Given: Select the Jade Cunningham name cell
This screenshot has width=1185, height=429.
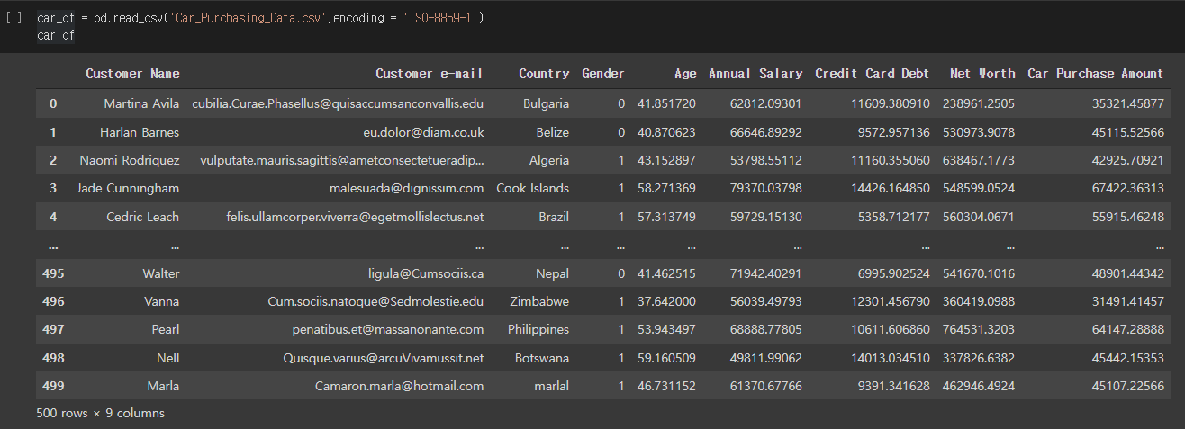Looking at the screenshot, I should 128,188.
